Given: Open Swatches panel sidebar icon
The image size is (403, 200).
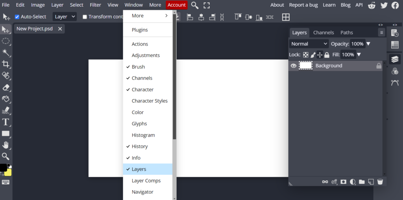Looking at the screenshot, I should point(395,45).
